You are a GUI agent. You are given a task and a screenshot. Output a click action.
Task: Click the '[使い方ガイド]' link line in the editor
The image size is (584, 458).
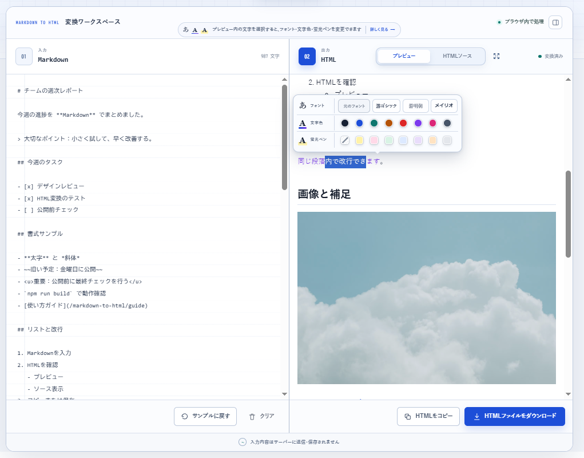(83, 306)
